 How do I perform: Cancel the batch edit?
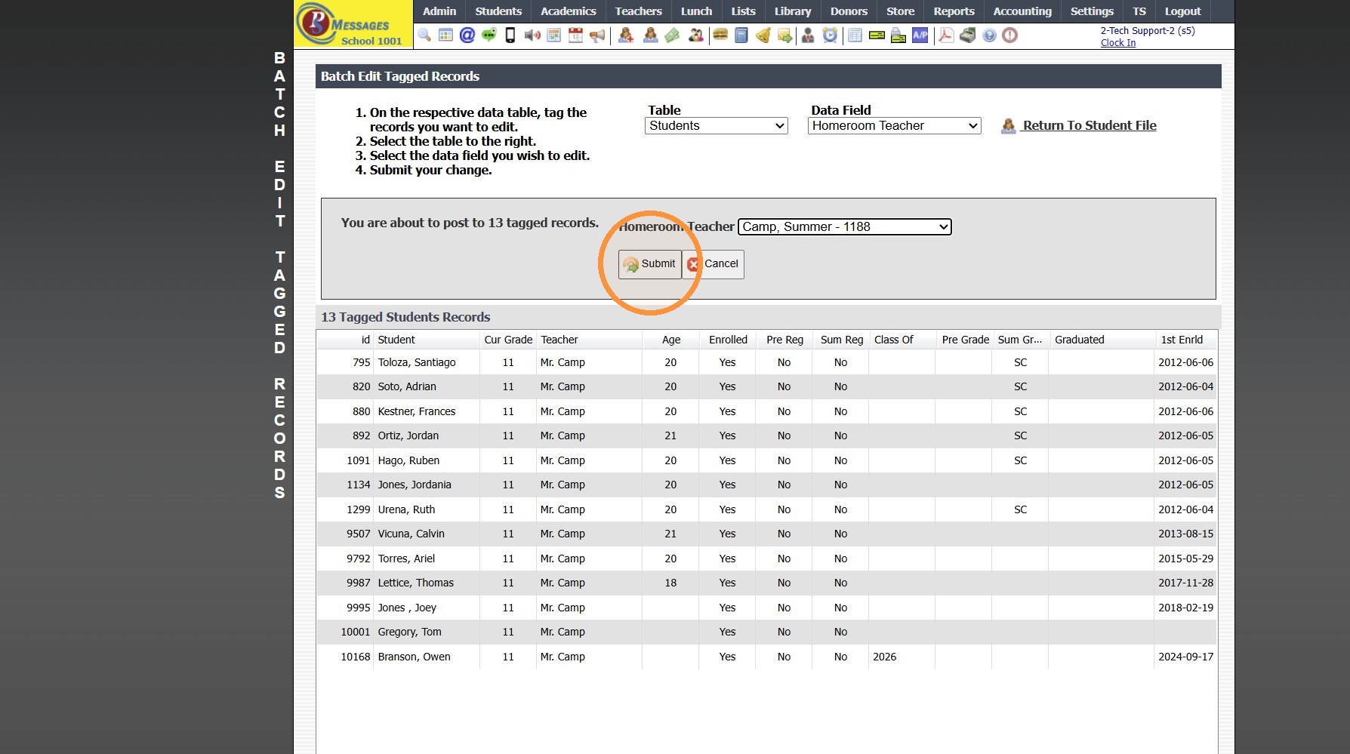coord(714,264)
